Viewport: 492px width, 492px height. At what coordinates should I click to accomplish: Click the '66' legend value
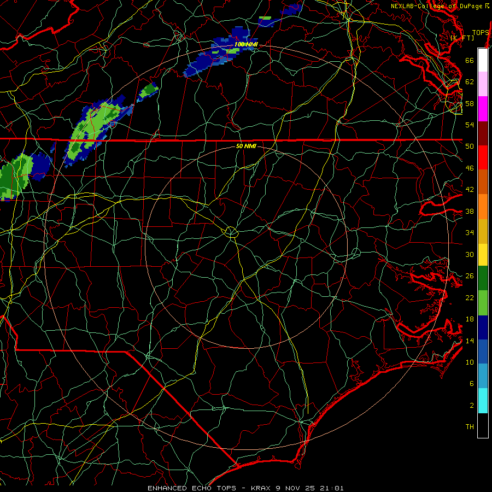tap(470, 60)
